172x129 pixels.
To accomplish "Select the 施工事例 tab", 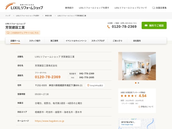I will pyautogui.click(x=54, y=41).
